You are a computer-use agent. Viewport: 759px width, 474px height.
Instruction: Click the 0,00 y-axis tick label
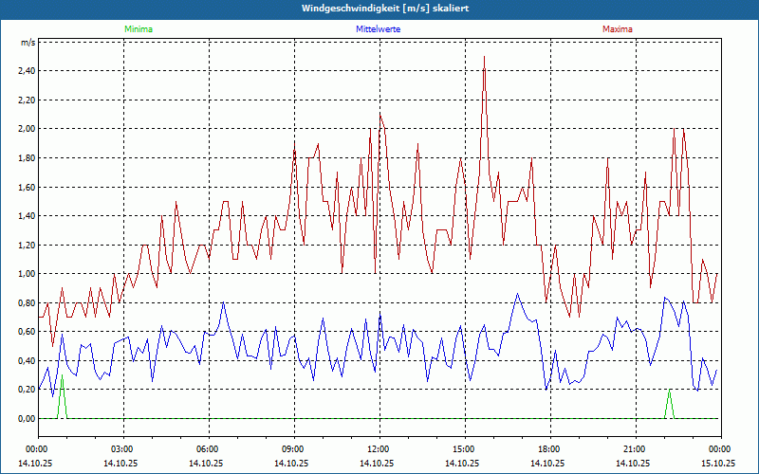click(25, 419)
